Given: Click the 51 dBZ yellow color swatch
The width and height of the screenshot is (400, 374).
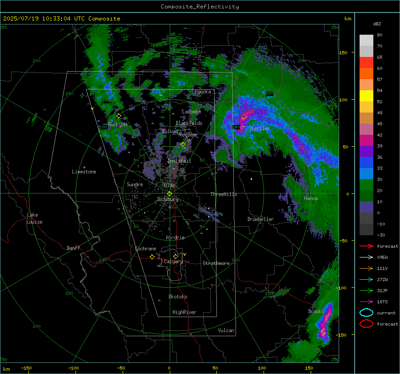Looking at the screenshot, I should [x=366, y=96].
